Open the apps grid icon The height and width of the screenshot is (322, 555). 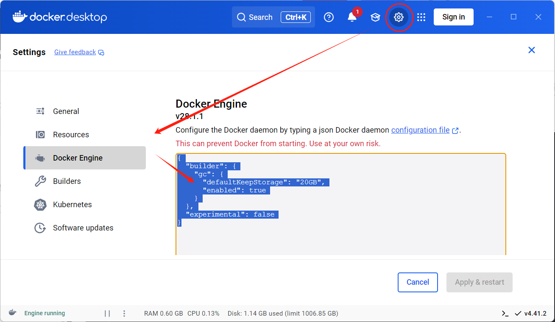421,17
